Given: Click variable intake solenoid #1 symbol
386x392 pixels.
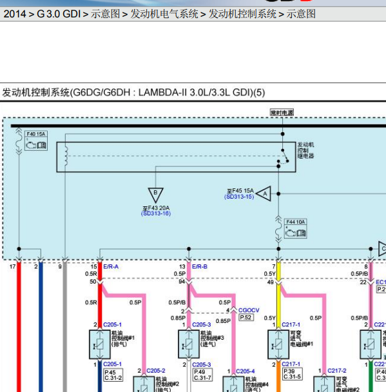Looking at the screenshot, I should (278, 344).
